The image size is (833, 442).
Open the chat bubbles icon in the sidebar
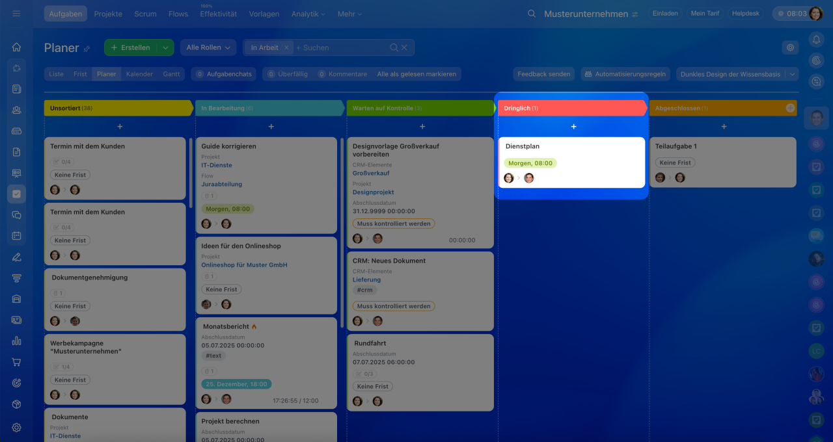[x=16, y=214]
